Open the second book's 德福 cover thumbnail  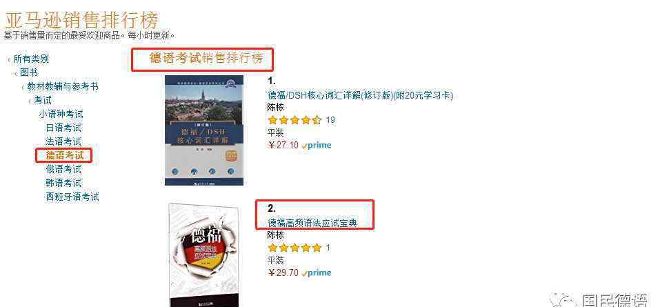coord(203,255)
